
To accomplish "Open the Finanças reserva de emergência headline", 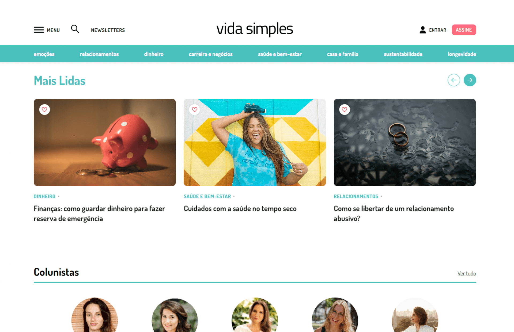I will 99,213.
